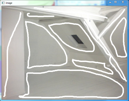
Task: Click the dark skylight window pane
Action: [77, 39]
